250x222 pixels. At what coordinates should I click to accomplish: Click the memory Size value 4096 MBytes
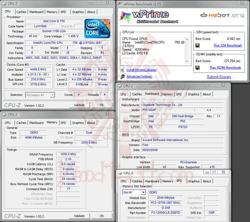tap(34, 137)
